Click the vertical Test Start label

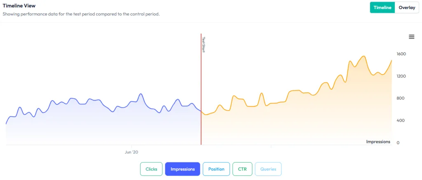[x=203, y=44]
